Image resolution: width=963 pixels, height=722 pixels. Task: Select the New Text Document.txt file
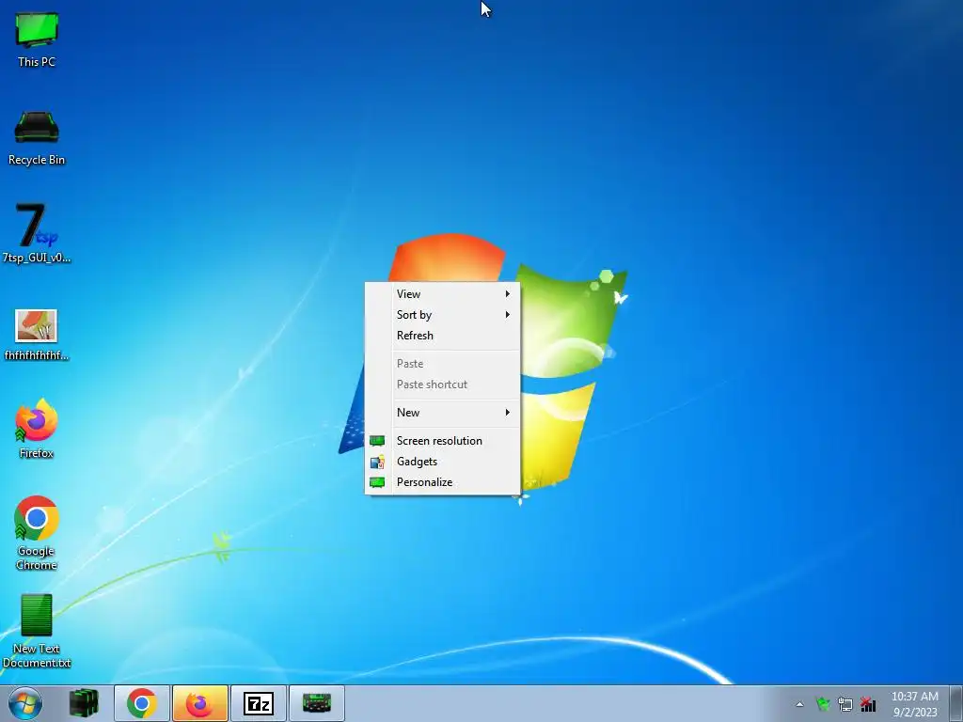[37, 631]
